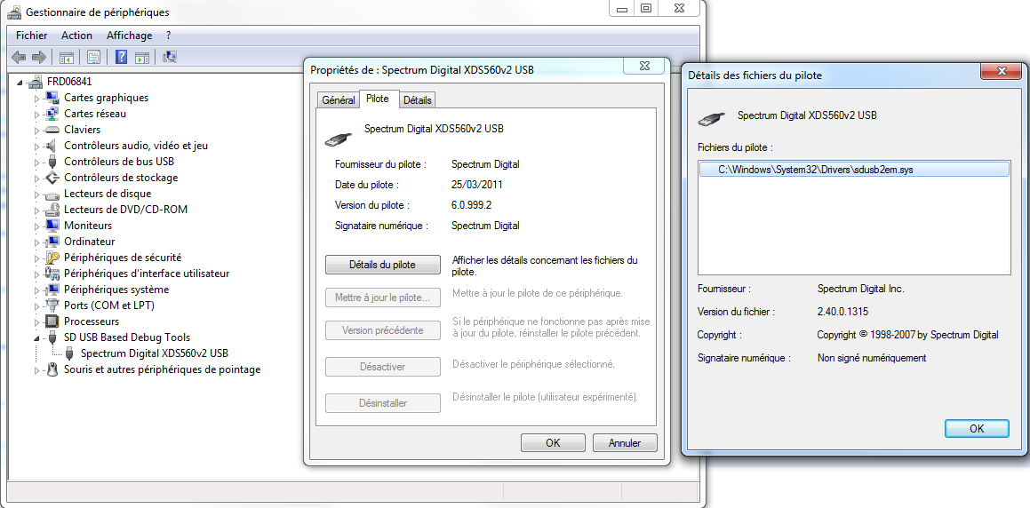Expand the Cartes réseau node

(x=36, y=114)
